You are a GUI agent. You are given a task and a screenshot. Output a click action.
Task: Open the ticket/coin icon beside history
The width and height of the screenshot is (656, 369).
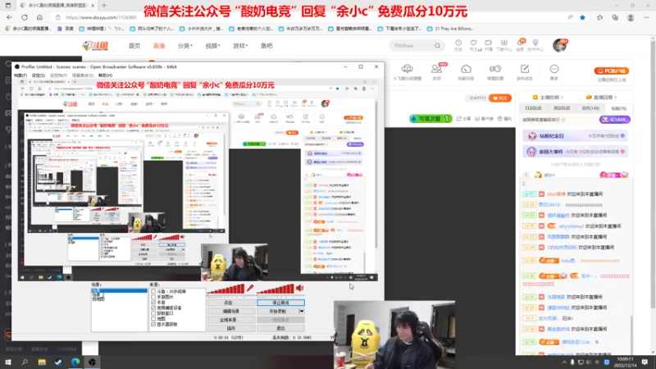(x=488, y=43)
